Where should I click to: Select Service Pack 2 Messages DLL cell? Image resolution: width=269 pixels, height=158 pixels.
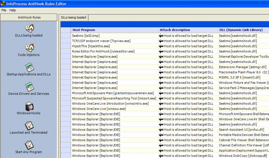coord(243,88)
